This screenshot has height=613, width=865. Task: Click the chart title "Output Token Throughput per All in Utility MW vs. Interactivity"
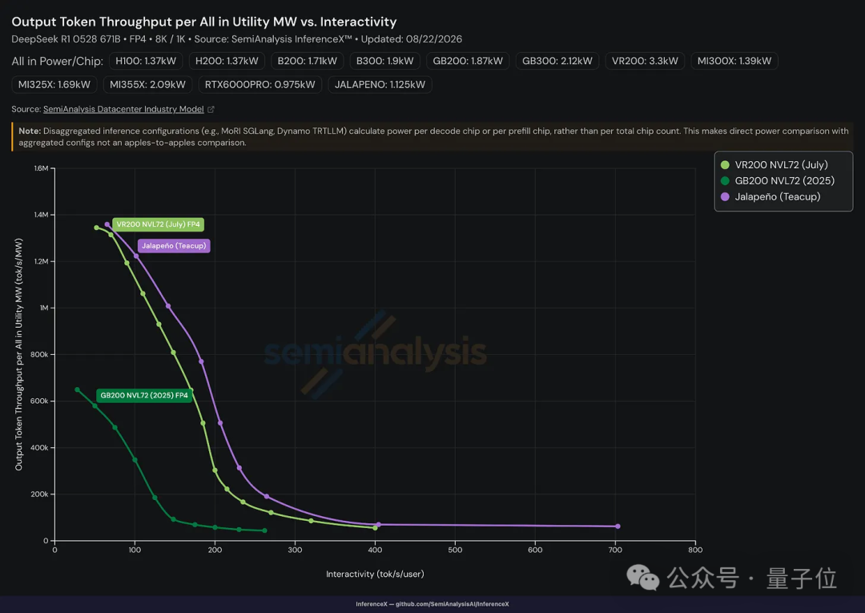pos(204,22)
